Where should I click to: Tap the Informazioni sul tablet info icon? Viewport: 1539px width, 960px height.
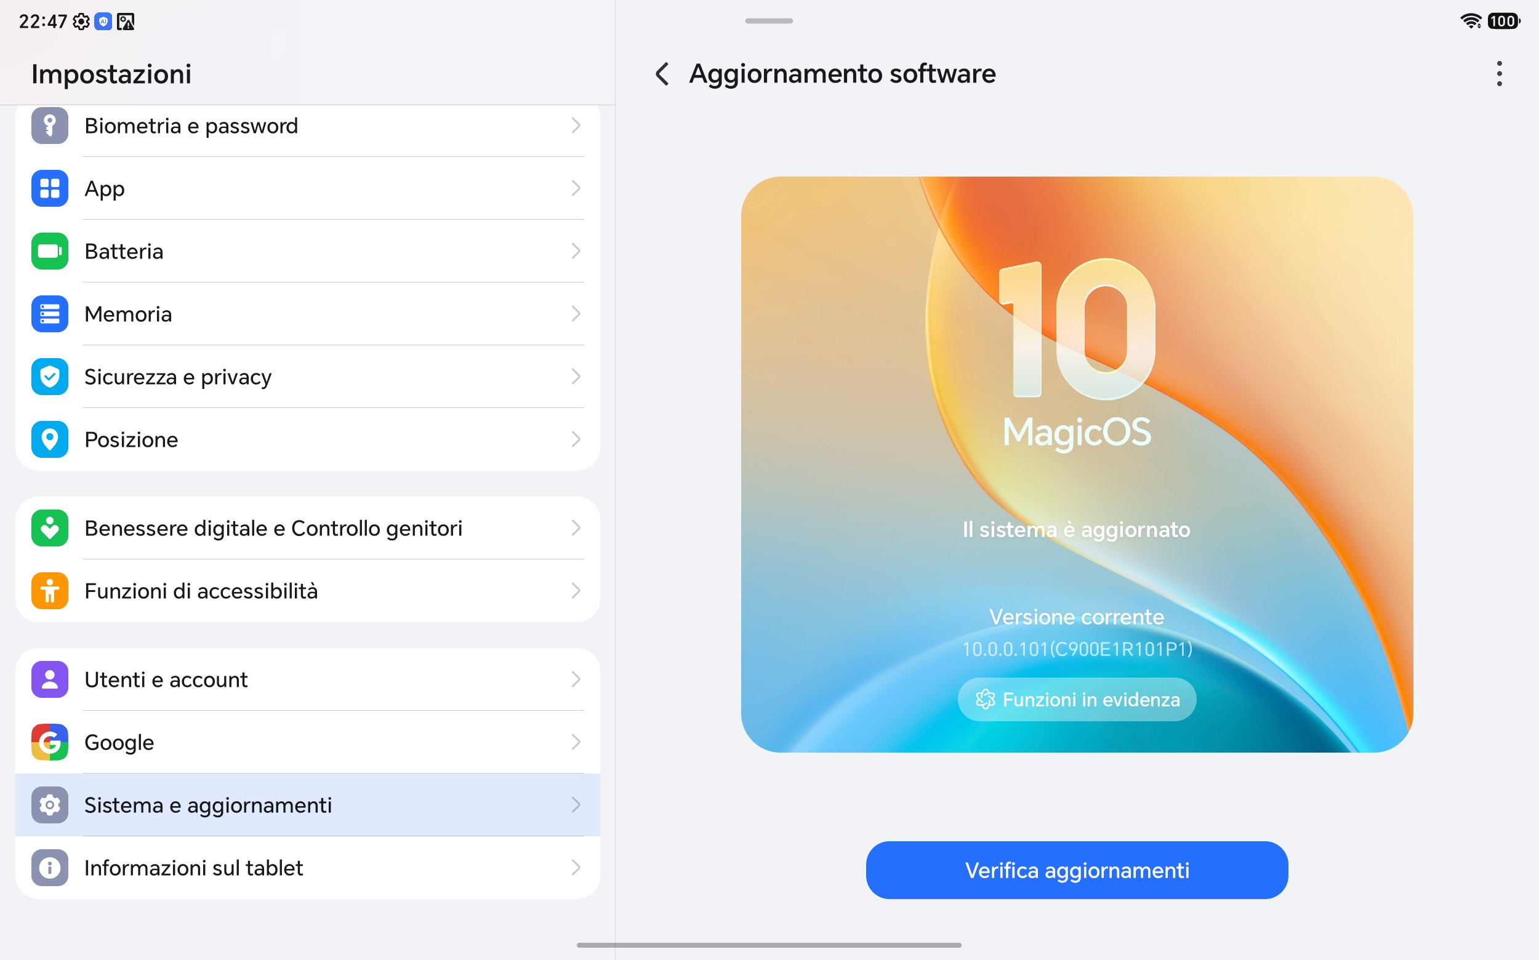[49, 868]
